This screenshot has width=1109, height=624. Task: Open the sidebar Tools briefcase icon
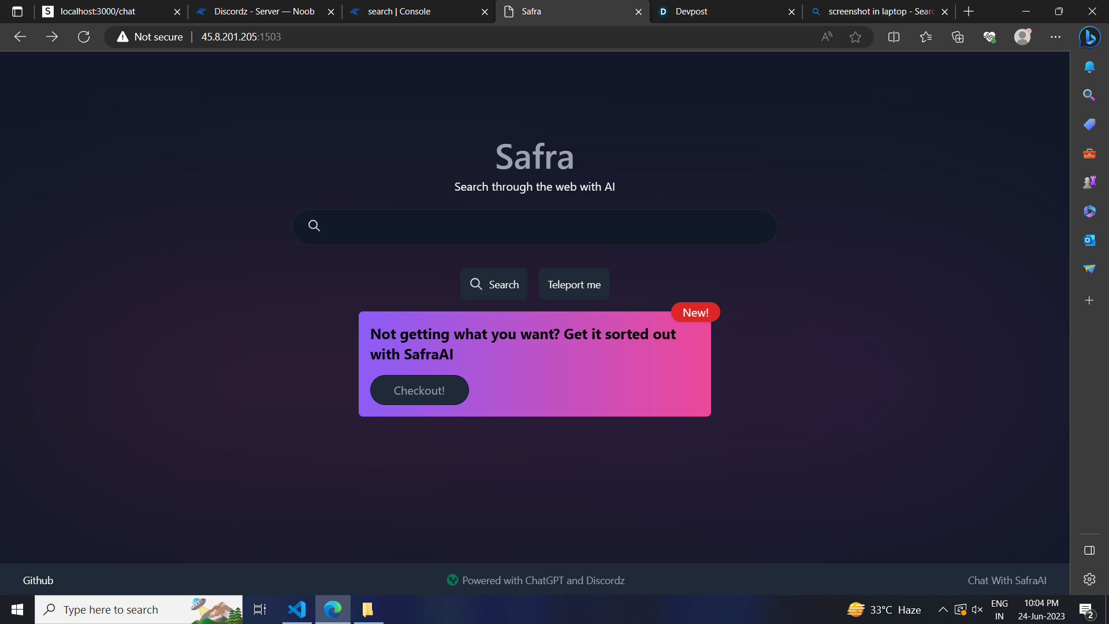(x=1089, y=154)
